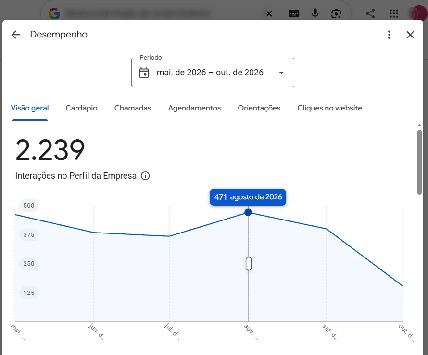Start voice search with the microphone icon

pos(315,13)
